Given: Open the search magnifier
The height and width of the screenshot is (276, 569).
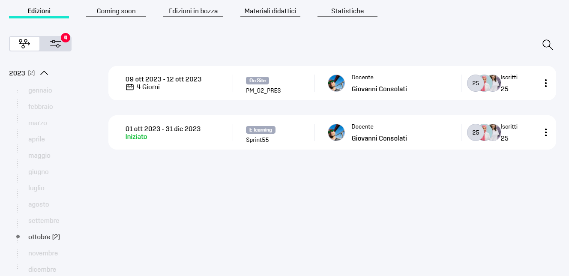Looking at the screenshot, I should 548,45.
